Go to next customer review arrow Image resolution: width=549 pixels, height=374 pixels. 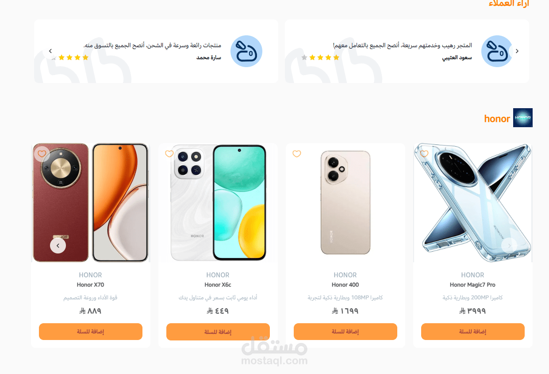coord(517,51)
